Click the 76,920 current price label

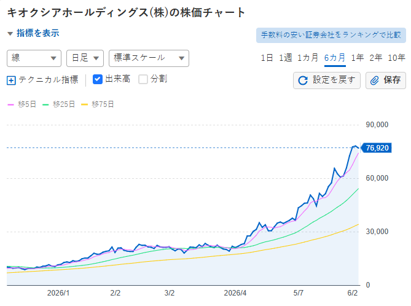tap(376, 148)
